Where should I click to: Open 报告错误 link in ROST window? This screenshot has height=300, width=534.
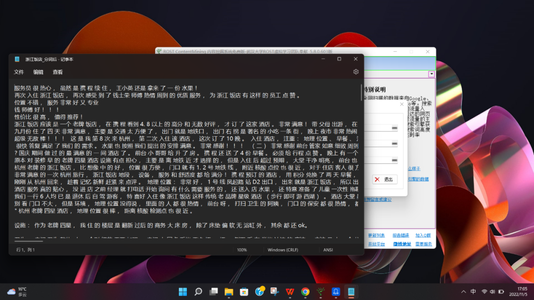[x=400, y=235]
